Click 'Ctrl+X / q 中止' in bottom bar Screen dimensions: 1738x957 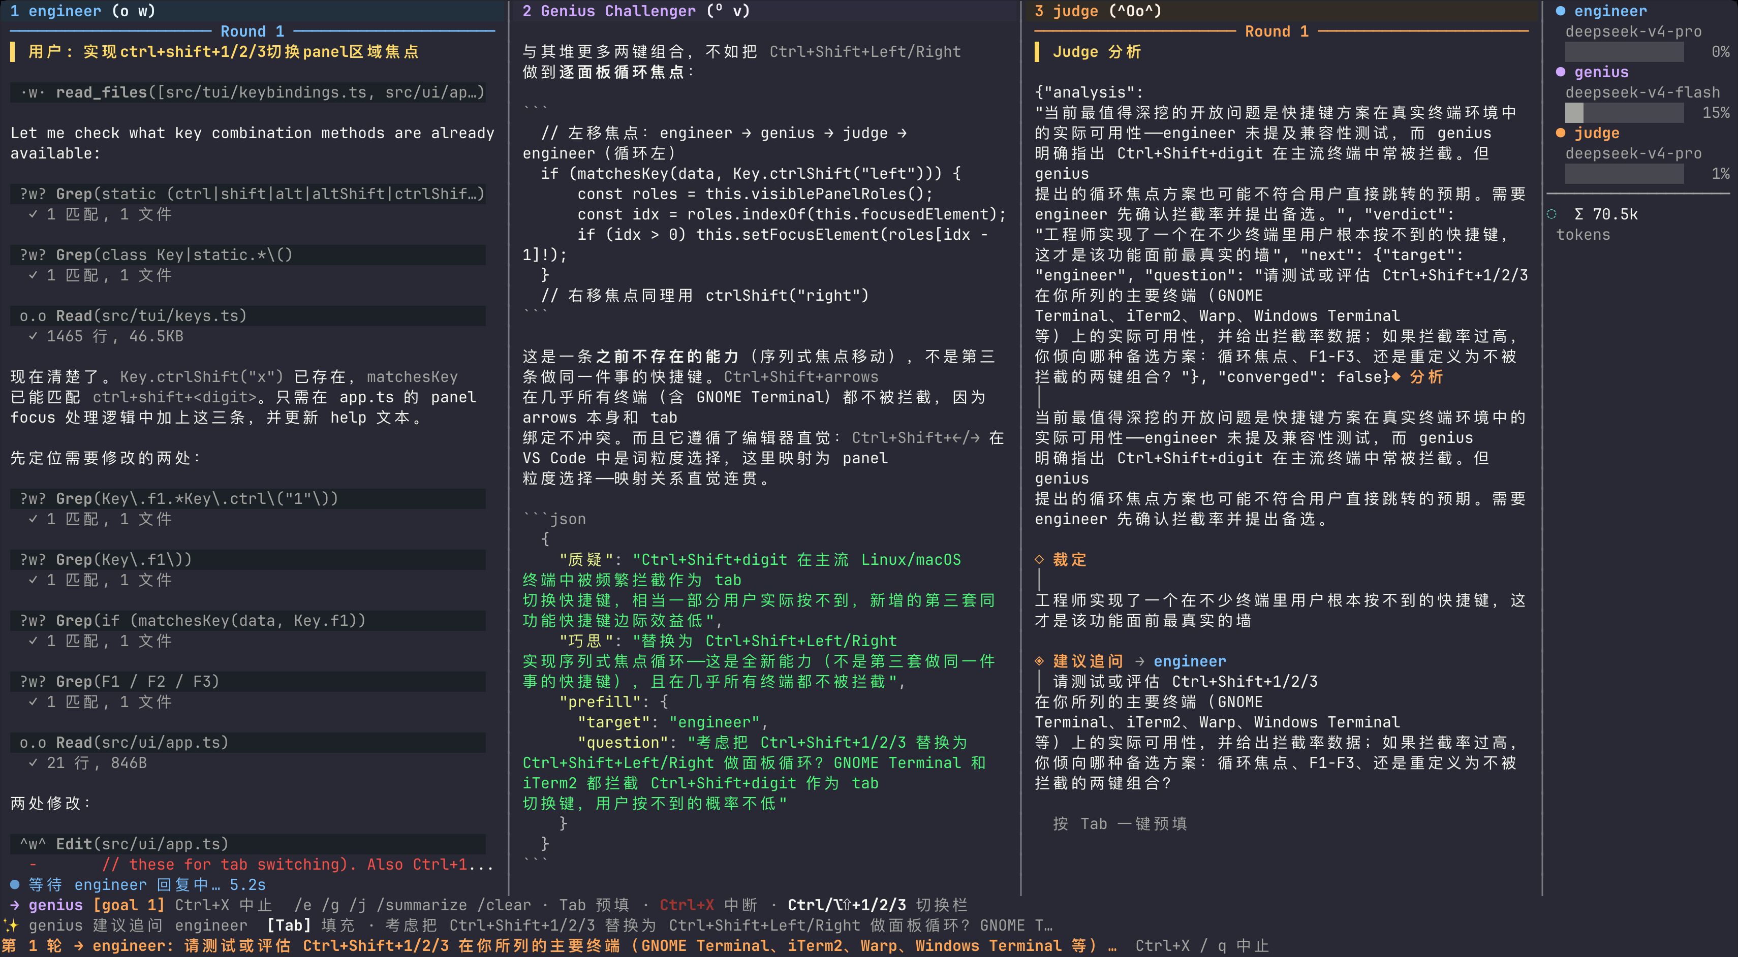tap(1202, 945)
